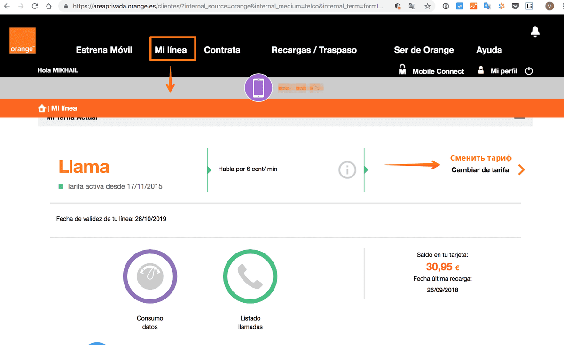Click the Mobile Connect padlock icon
The width and height of the screenshot is (564, 345).
pos(402,70)
